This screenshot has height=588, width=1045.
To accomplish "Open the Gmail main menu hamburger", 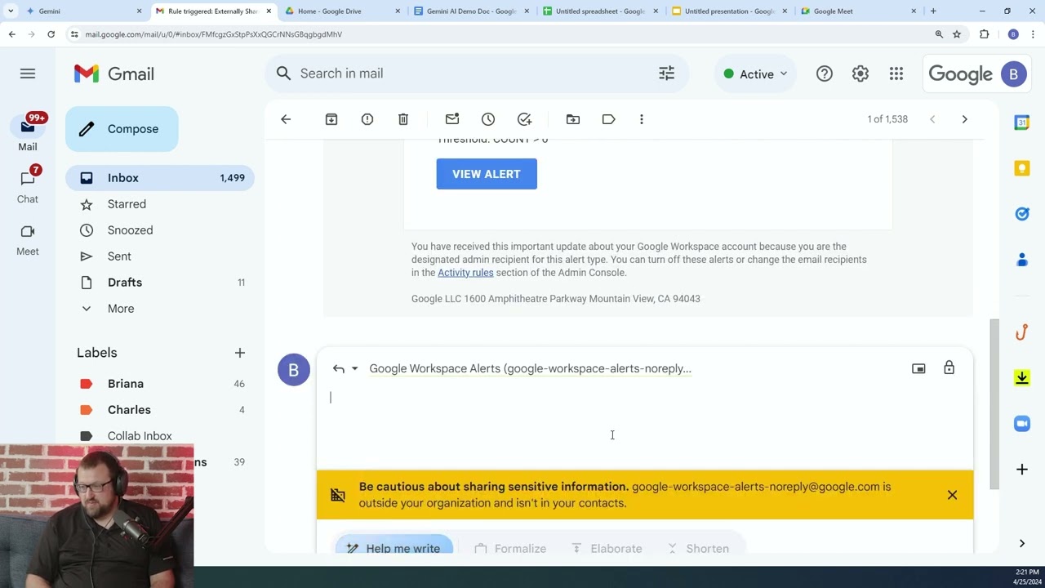I will [x=28, y=73].
